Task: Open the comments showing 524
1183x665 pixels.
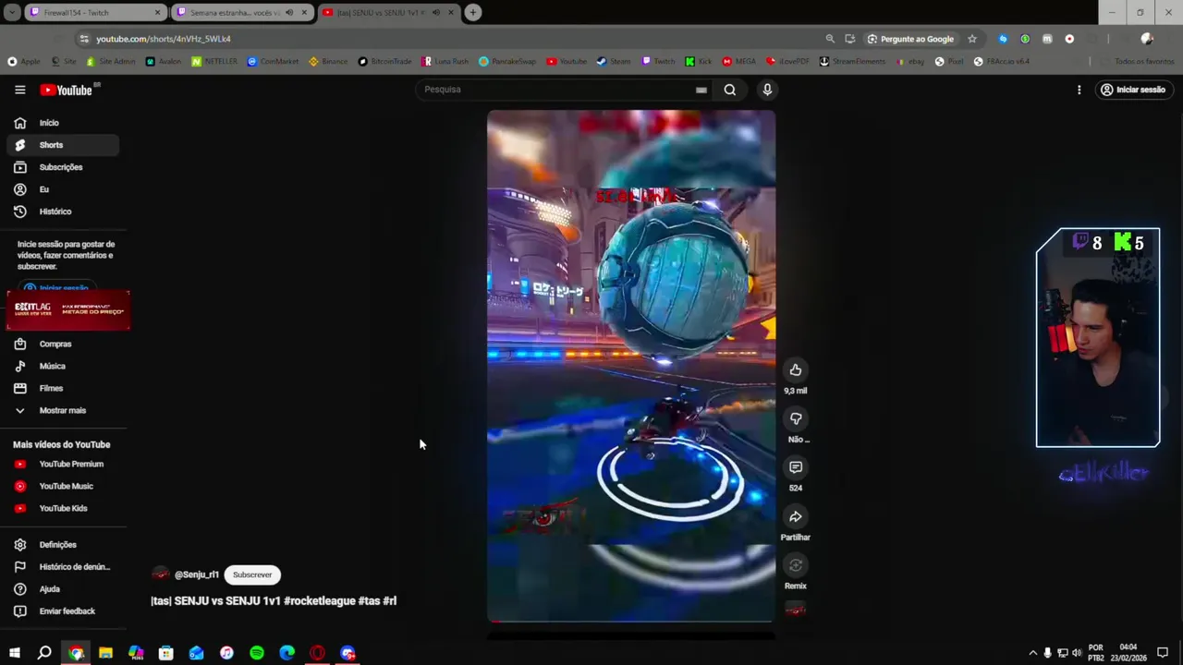Action: [x=795, y=467]
